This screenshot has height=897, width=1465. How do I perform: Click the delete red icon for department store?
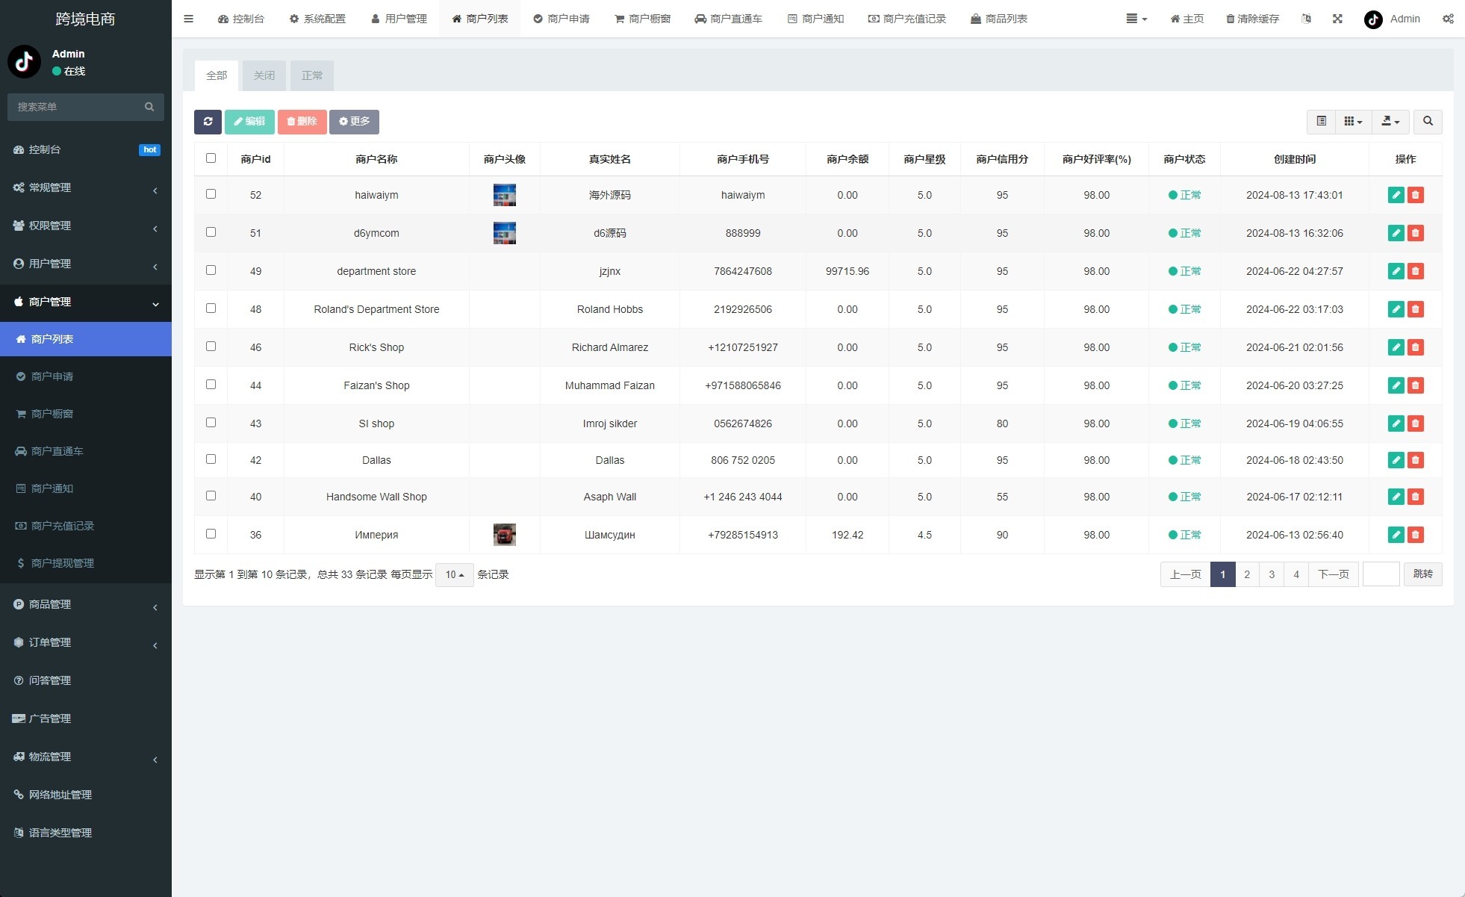click(1416, 270)
